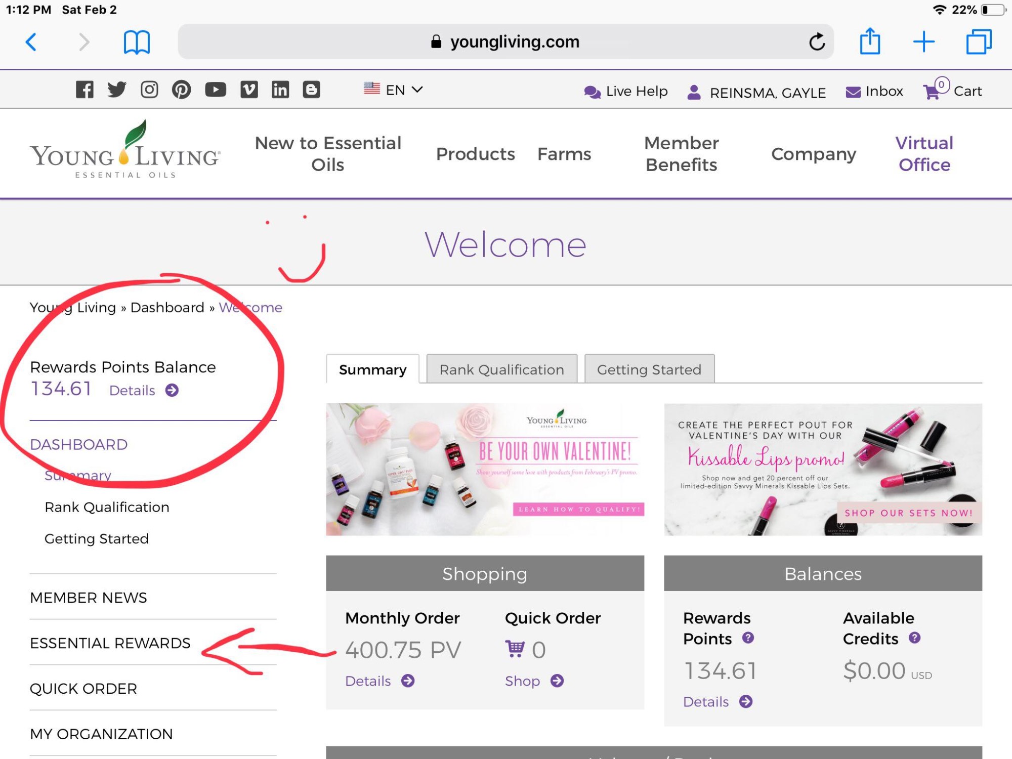Open the Vimeo icon

pos(249,90)
